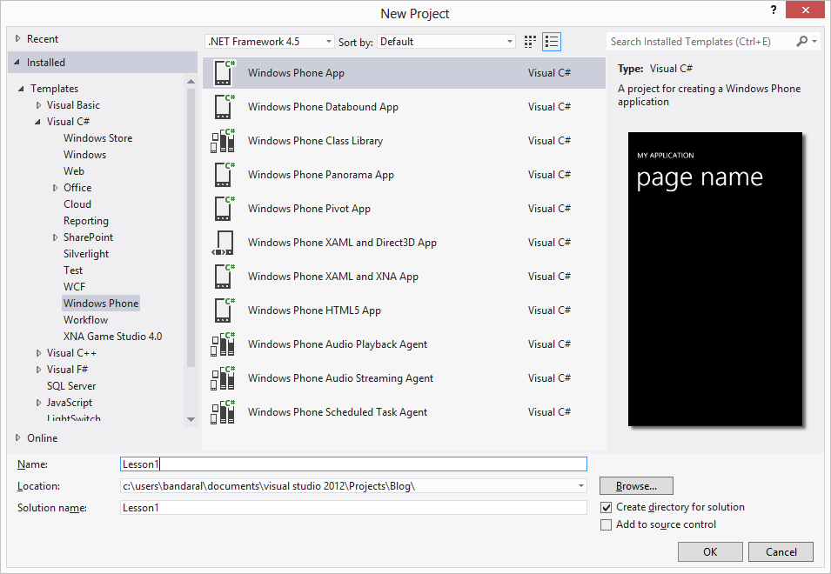Click the Windows Phone HTML5 App icon
This screenshot has width=831, height=574.
coord(225,310)
